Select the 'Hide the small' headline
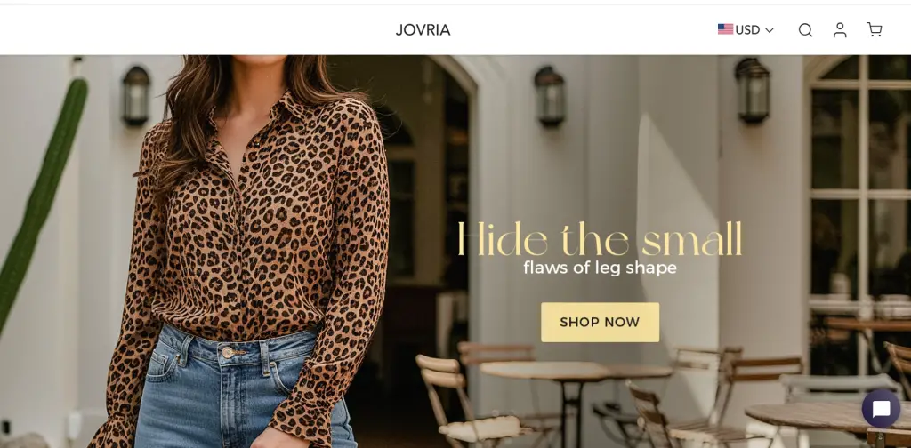 tap(600, 238)
